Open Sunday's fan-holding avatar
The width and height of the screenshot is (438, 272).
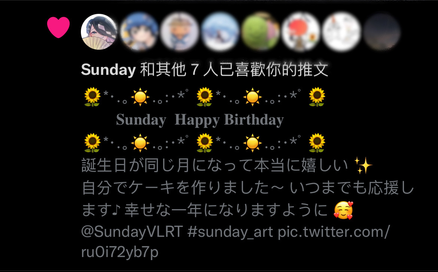click(99, 31)
